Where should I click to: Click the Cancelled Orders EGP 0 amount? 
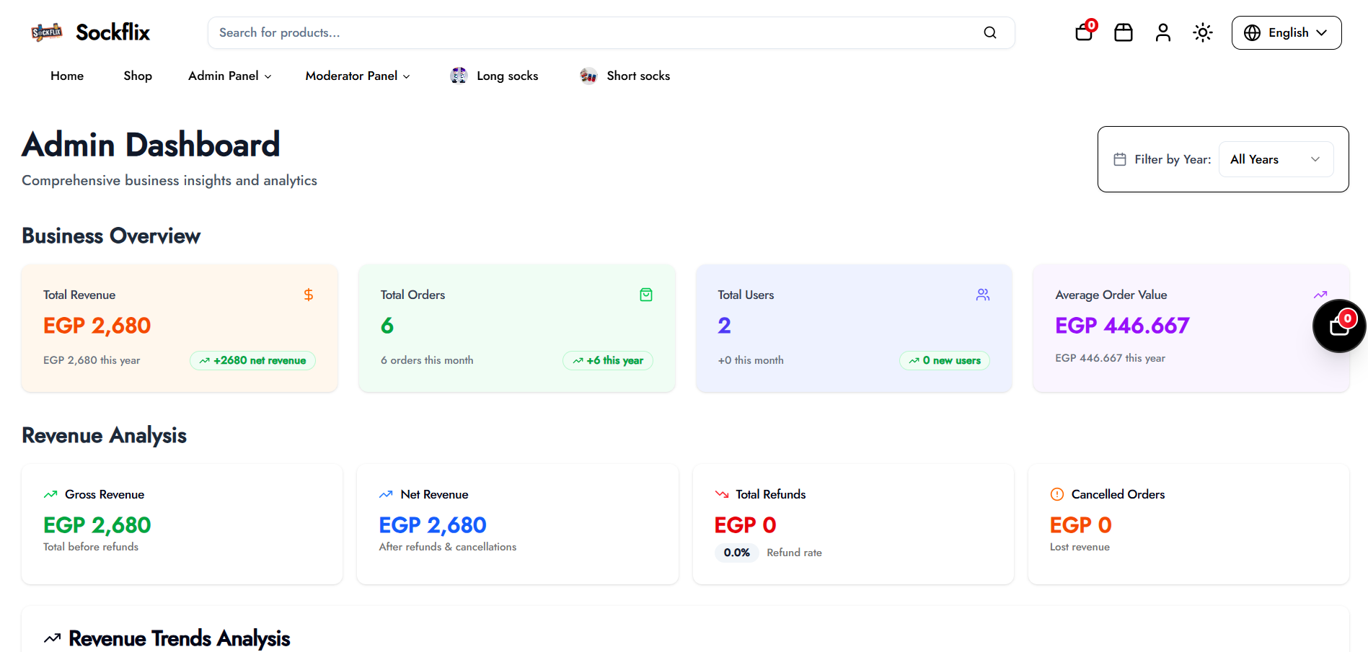(x=1080, y=525)
